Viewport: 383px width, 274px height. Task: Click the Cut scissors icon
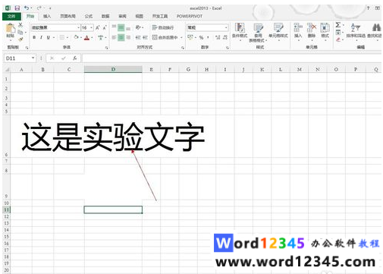20,24
